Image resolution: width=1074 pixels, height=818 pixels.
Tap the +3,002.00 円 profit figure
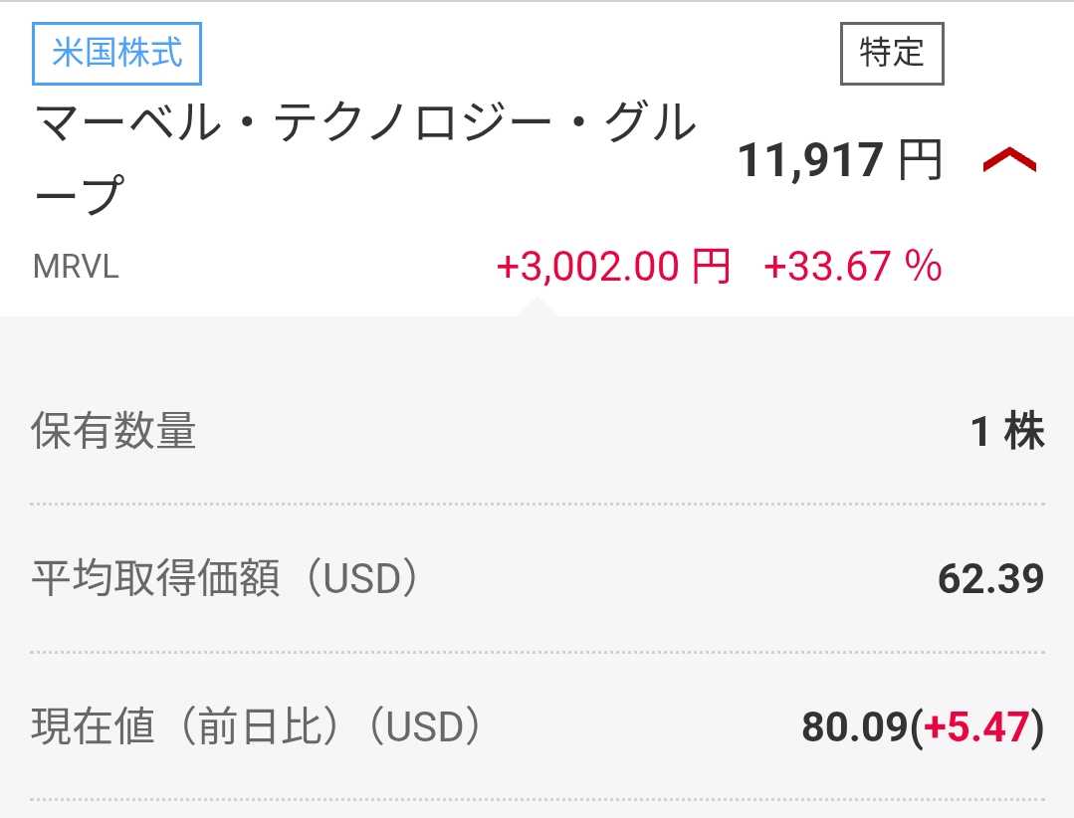tap(613, 267)
